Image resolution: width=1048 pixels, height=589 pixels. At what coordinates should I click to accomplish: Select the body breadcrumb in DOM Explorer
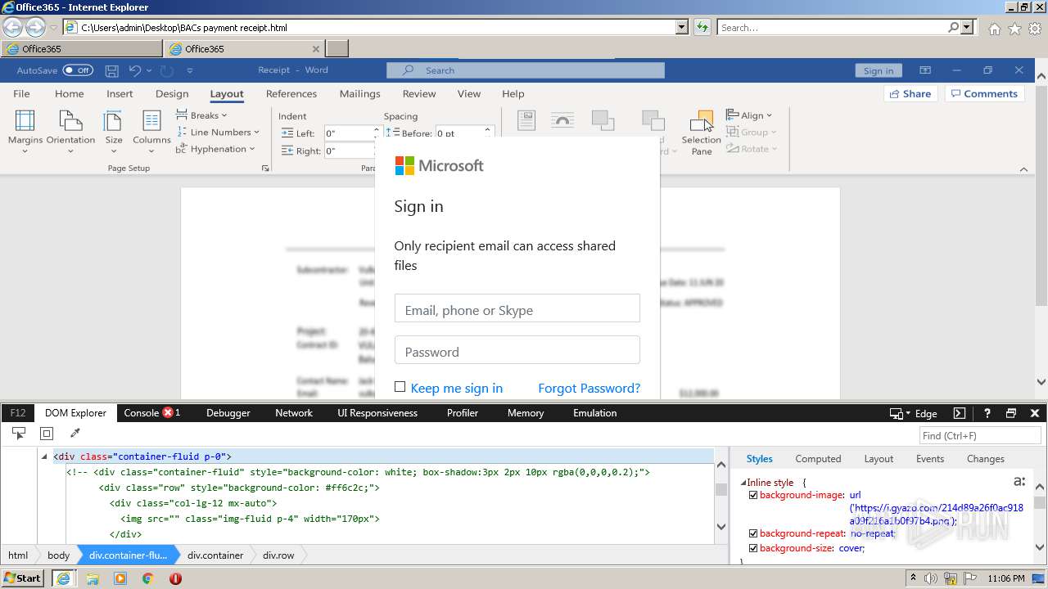coord(58,555)
